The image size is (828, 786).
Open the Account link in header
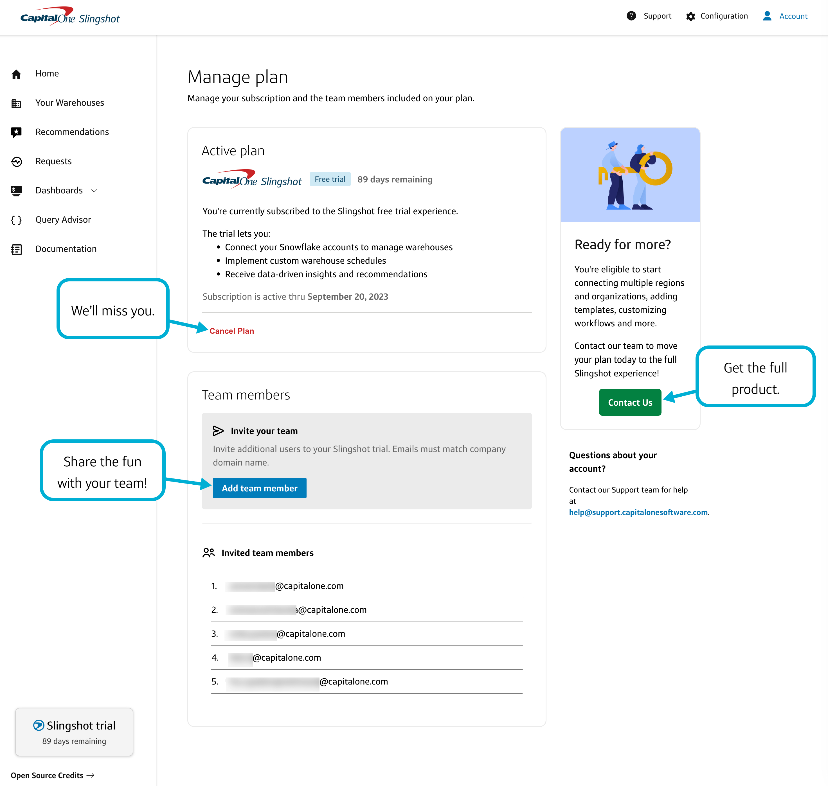793,16
